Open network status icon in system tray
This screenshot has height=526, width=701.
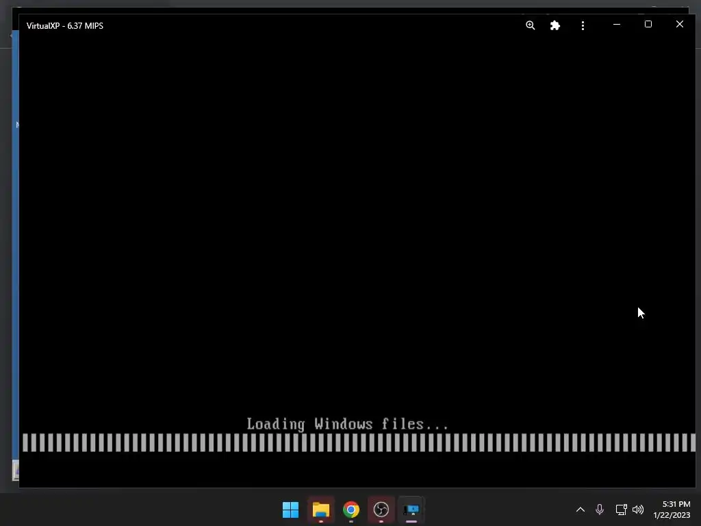(x=621, y=510)
